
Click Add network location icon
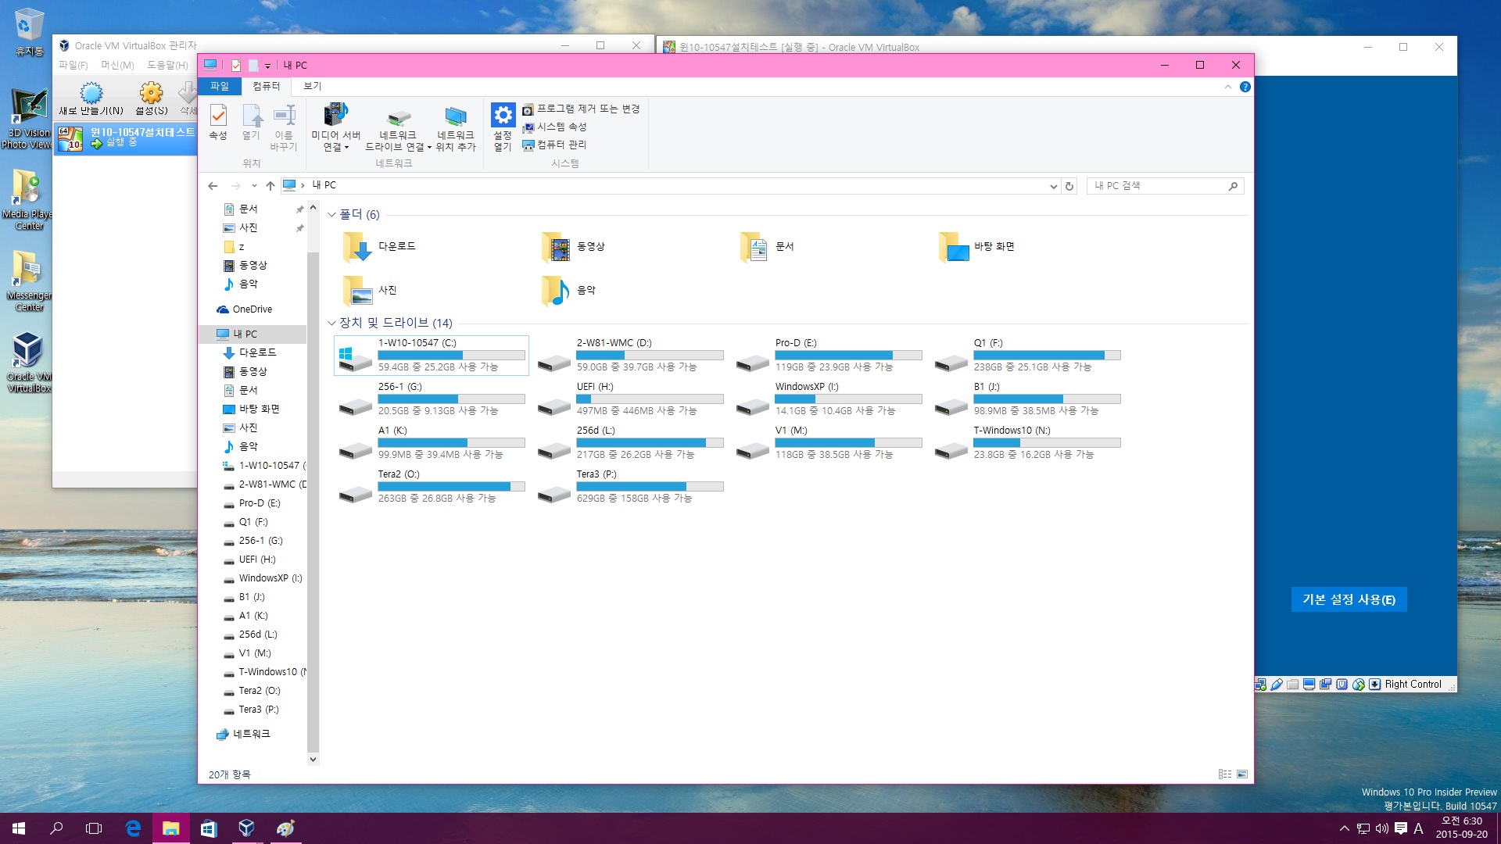pyautogui.click(x=456, y=127)
